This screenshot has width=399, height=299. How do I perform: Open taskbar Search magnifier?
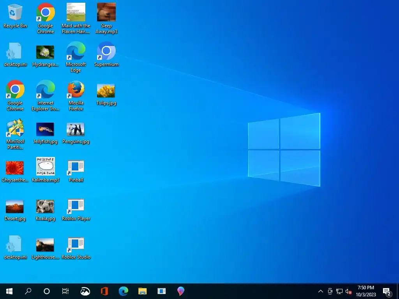click(x=28, y=291)
